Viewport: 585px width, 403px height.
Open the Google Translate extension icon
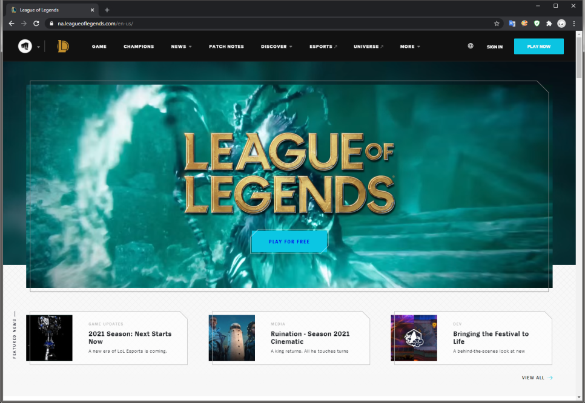click(512, 24)
